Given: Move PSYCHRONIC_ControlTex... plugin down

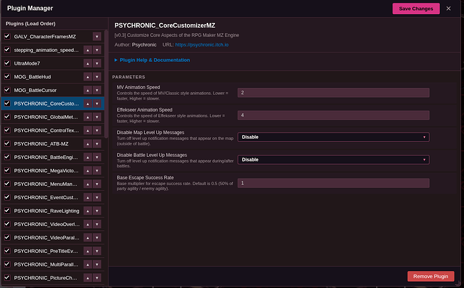Looking at the screenshot, I should click(97, 131).
